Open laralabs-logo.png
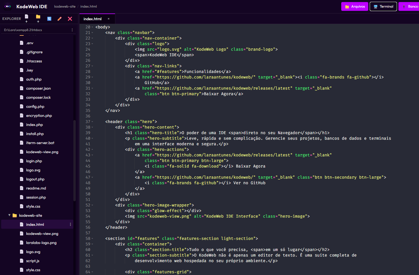 (x=37, y=242)
